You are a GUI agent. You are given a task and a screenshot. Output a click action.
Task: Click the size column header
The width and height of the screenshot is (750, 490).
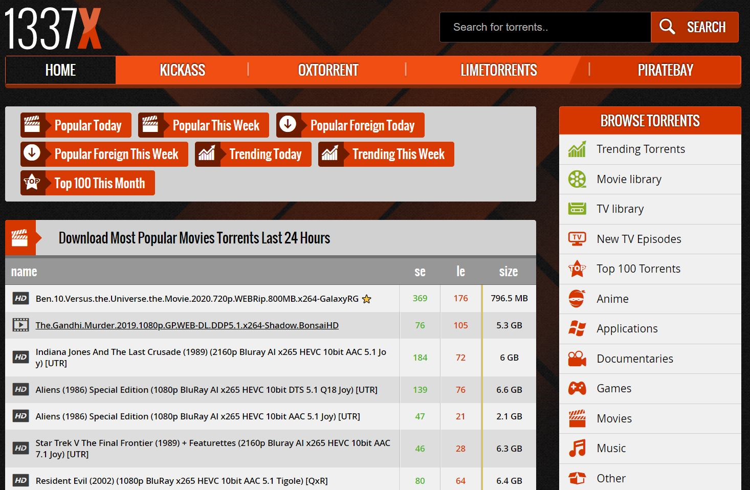pyautogui.click(x=509, y=272)
